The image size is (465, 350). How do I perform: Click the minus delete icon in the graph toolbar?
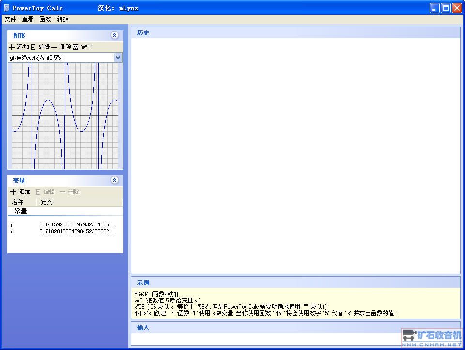coord(54,47)
